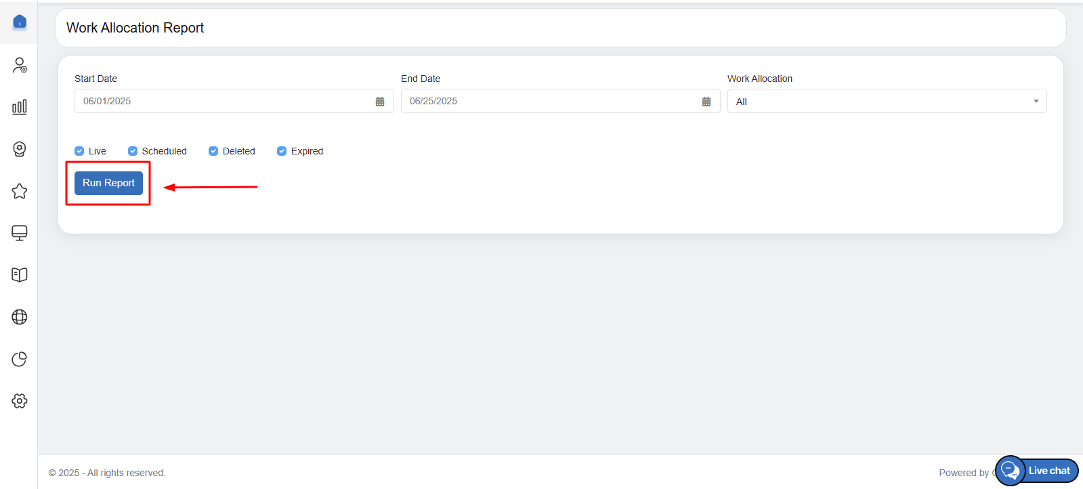Open the bar chart sidebar icon
1083x489 pixels.
pyautogui.click(x=20, y=107)
